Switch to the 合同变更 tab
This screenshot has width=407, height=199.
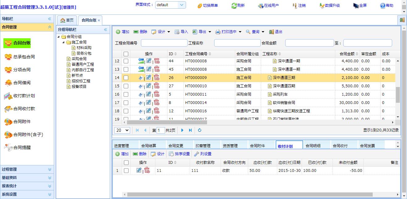point(176,146)
